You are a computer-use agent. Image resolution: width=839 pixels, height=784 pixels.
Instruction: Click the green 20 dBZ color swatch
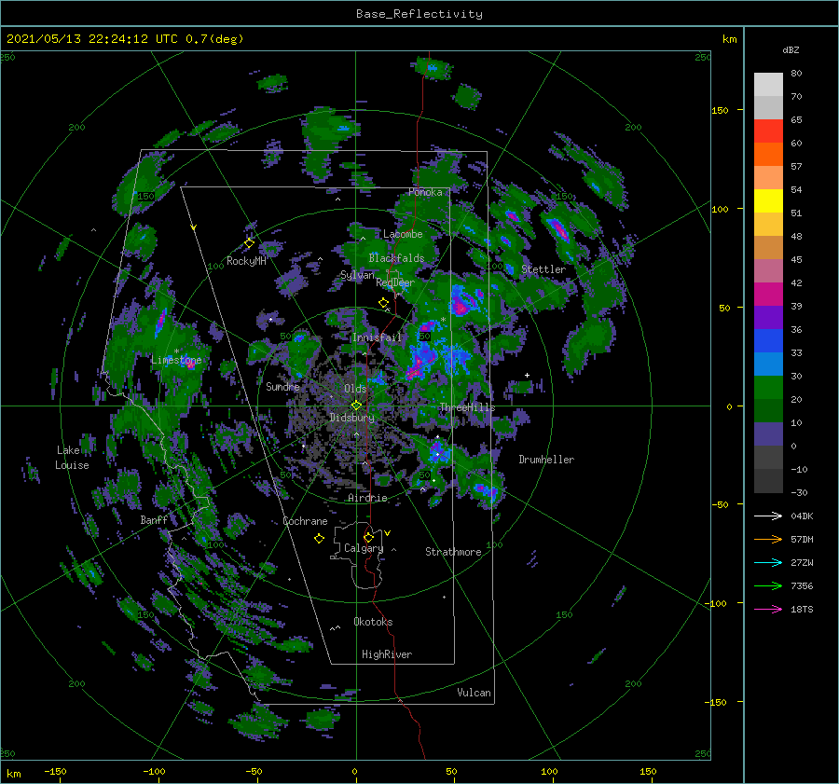[x=768, y=387]
